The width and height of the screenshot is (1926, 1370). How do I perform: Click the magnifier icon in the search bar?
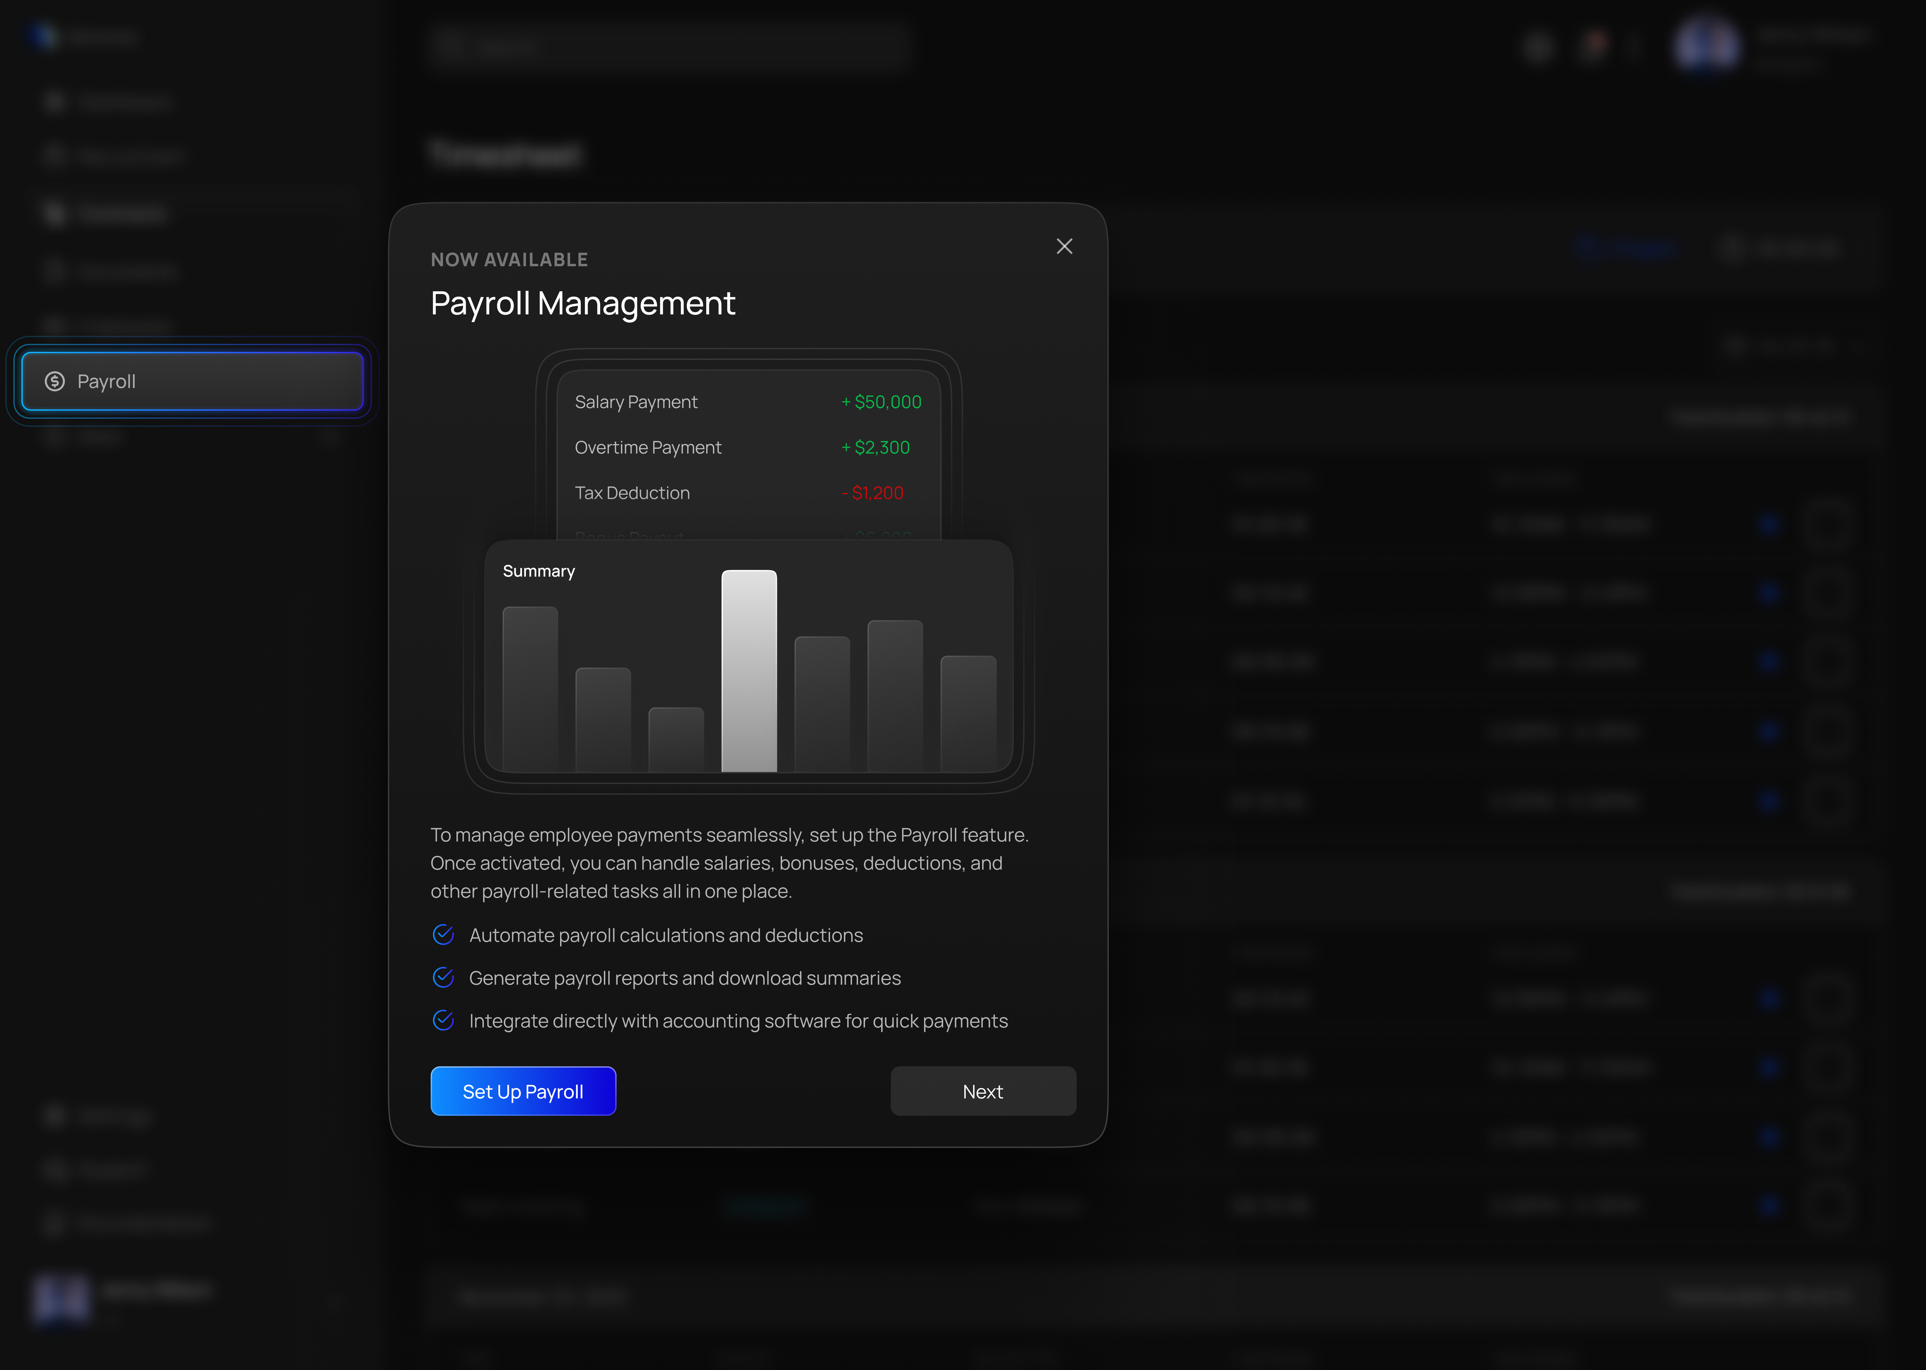pyautogui.click(x=450, y=47)
